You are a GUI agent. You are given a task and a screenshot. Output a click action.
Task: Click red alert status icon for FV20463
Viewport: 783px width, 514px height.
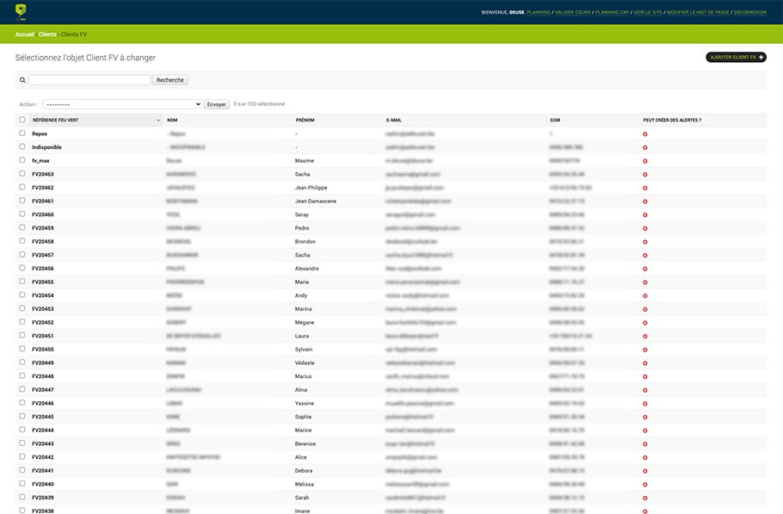(645, 175)
